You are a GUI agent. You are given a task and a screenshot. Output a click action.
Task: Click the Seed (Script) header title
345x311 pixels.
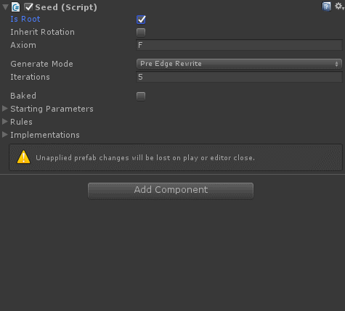tap(66, 7)
